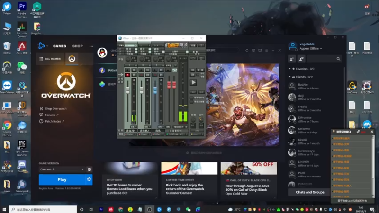Open Adobe Premiere desktop shortcut
379x213 pixels.
pos(22,10)
